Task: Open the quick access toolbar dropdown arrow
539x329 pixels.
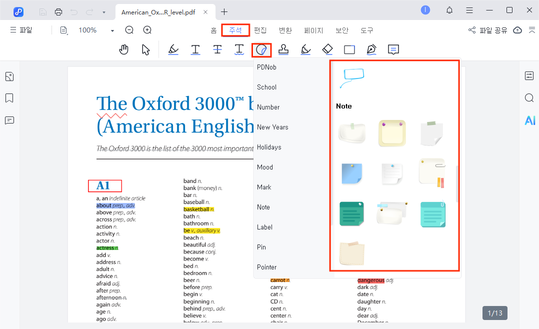Action: click(x=103, y=11)
